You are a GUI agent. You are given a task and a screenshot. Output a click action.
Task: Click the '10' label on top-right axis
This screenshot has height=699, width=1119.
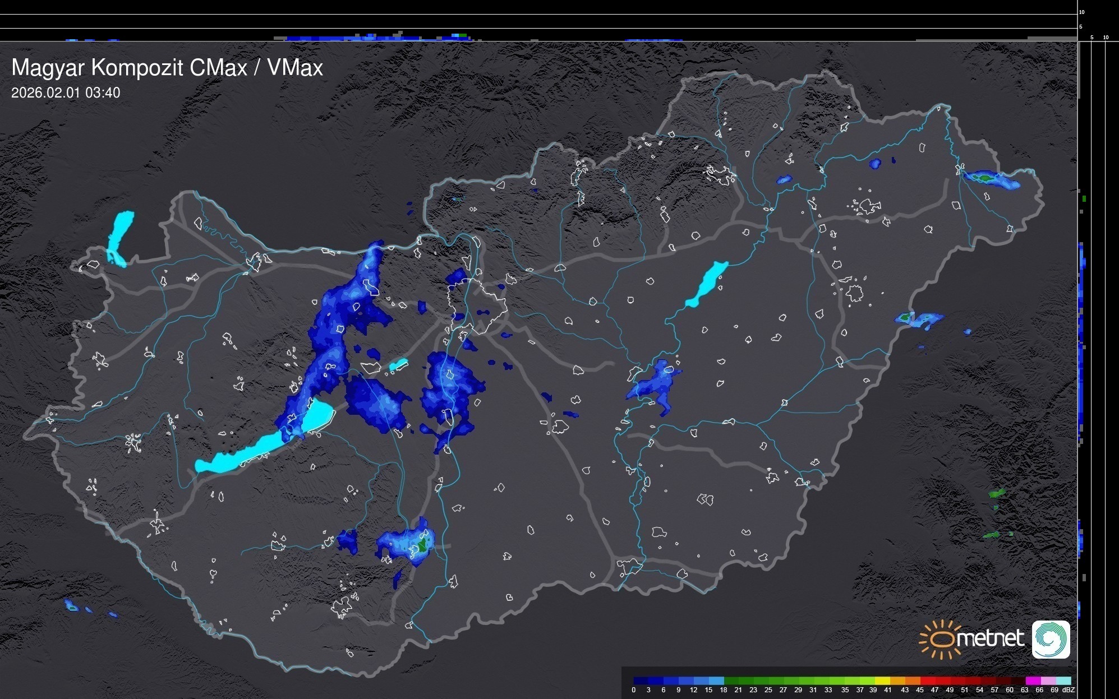[x=1081, y=12]
